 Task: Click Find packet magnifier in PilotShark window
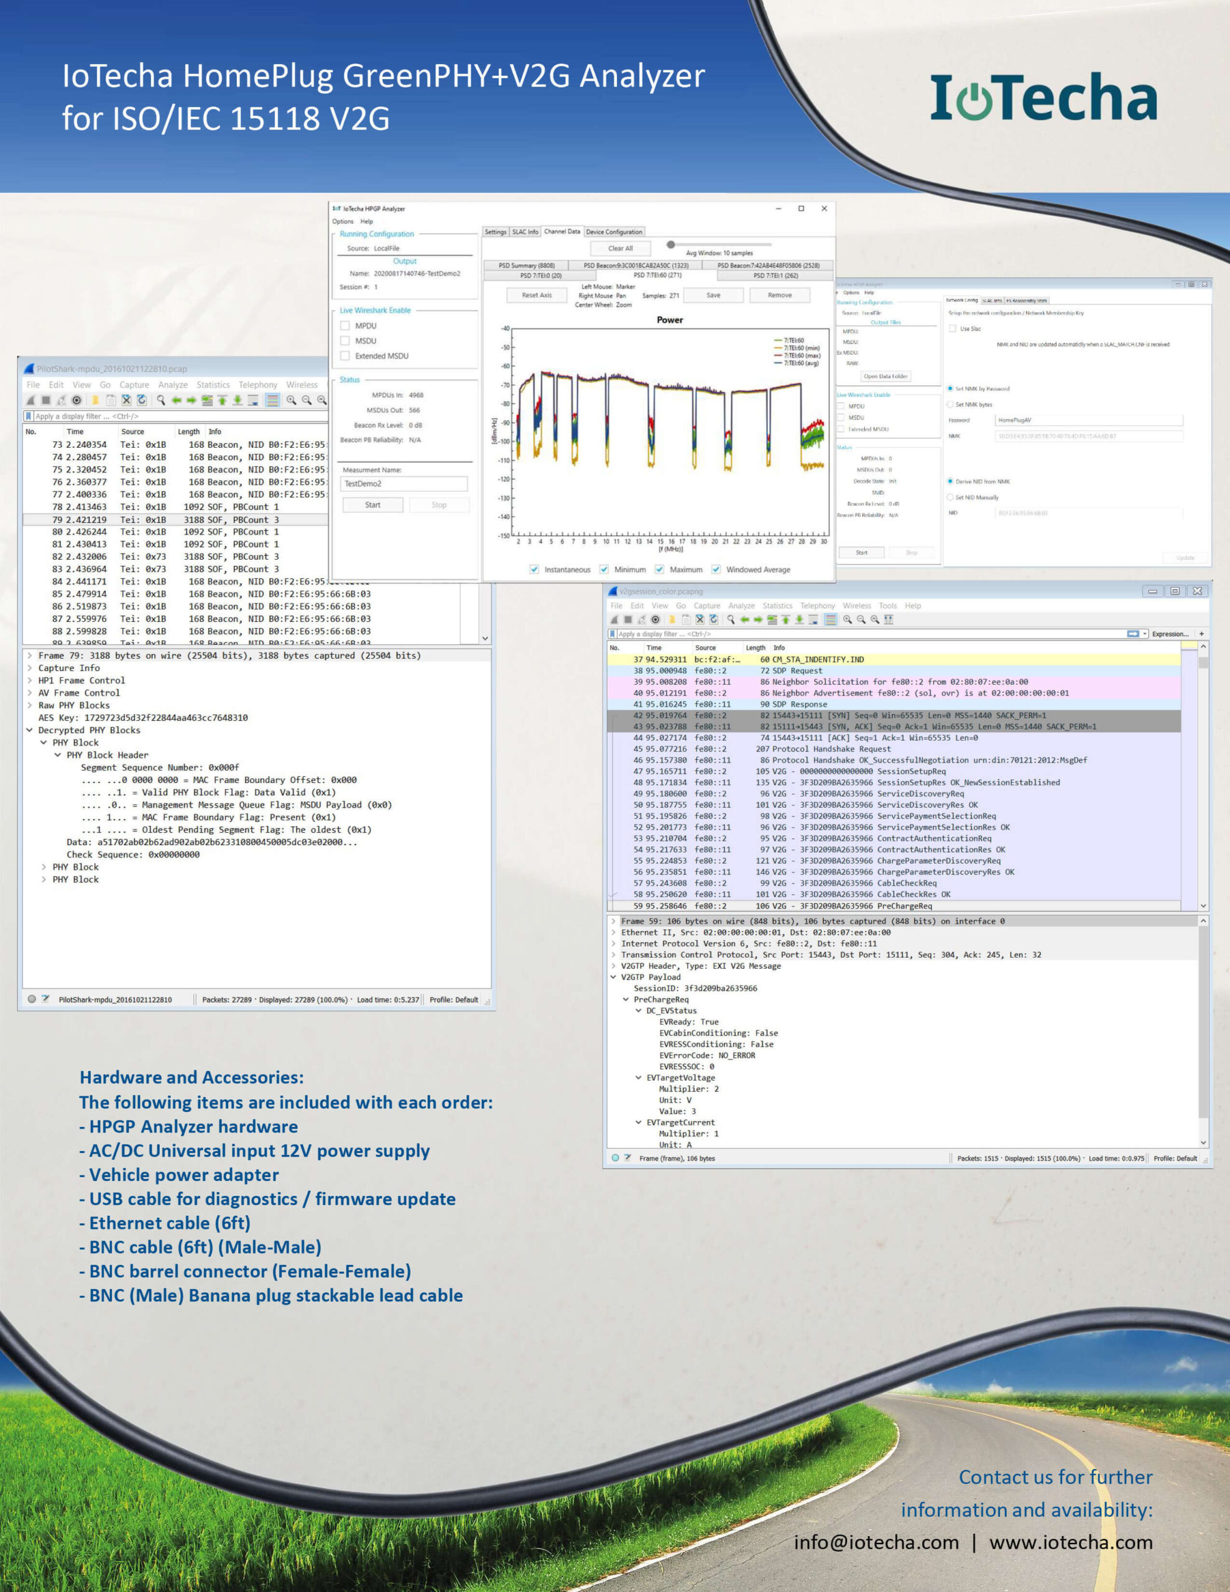[161, 400]
